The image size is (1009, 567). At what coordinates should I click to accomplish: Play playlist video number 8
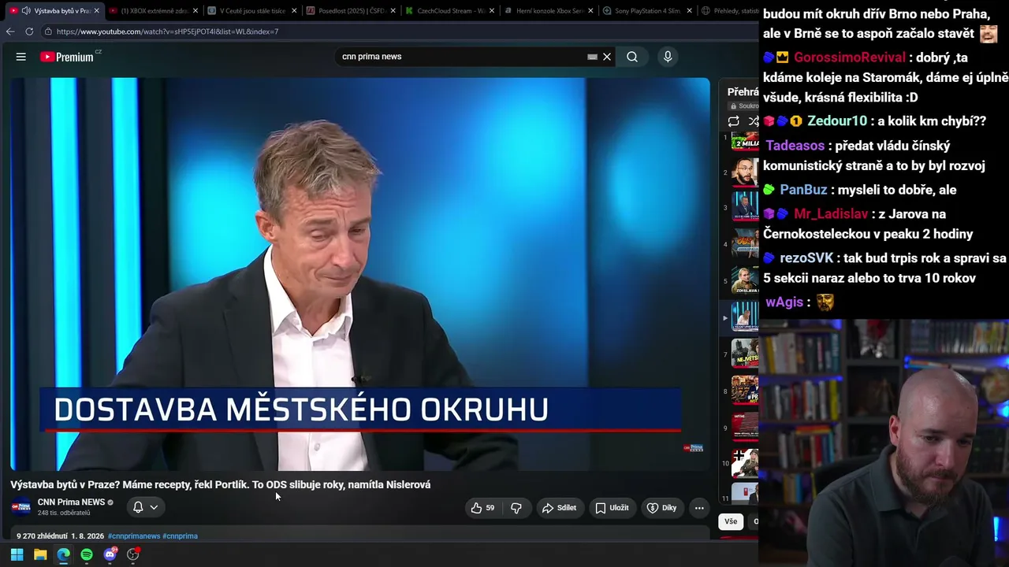pos(745,391)
